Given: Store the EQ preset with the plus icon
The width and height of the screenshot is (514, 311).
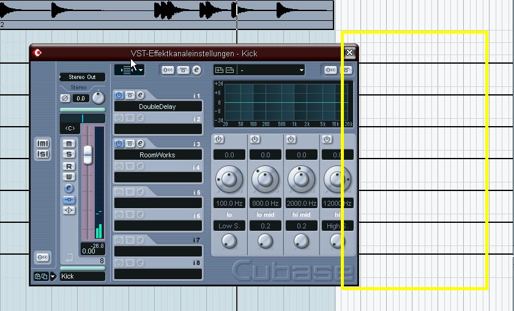Looking at the screenshot, I should (x=219, y=70).
